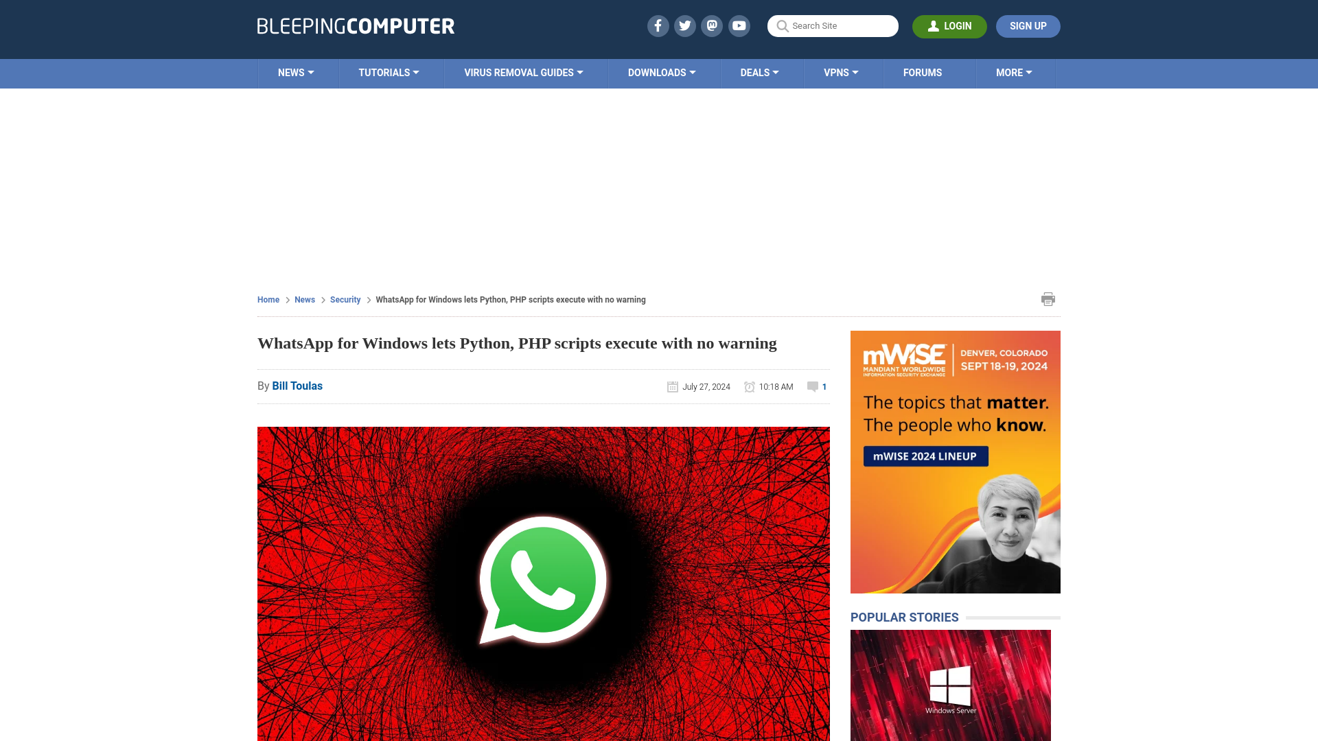1318x741 pixels.
Task: Expand the NEWS dropdown menu
Action: pyautogui.click(x=296, y=72)
